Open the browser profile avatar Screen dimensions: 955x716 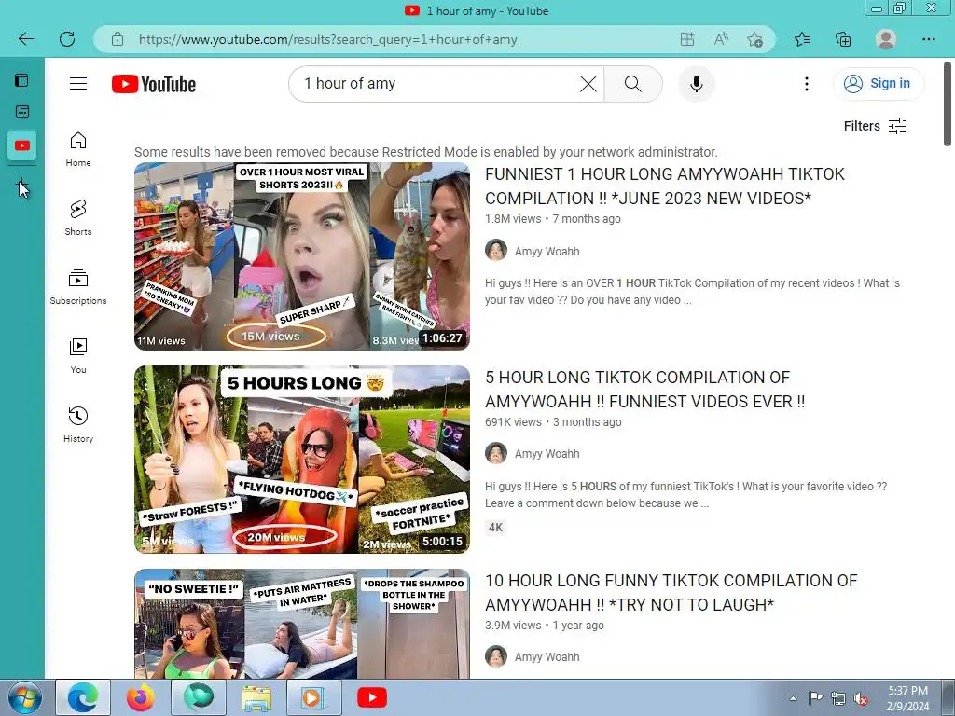(886, 39)
